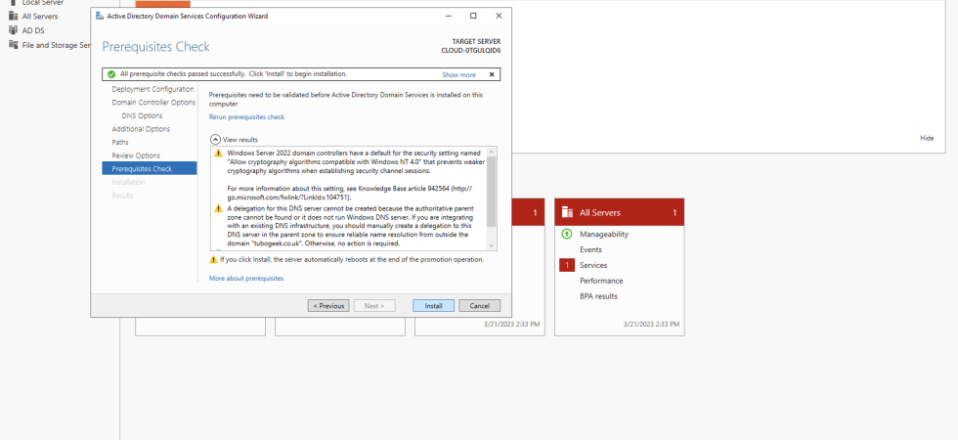Image resolution: width=958 pixels, height=440 pixels.
Task: Cancel the configuration wizard
Action: [x=480, y=305]
